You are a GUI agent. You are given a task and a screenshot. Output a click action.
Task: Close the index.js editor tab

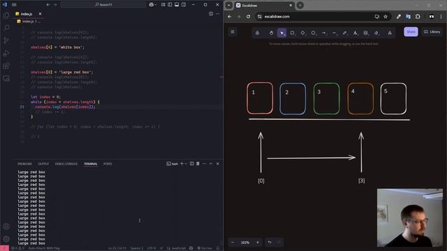[40, 14]
